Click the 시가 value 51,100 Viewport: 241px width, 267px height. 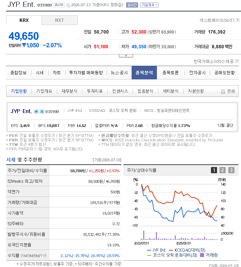point(101,47)
